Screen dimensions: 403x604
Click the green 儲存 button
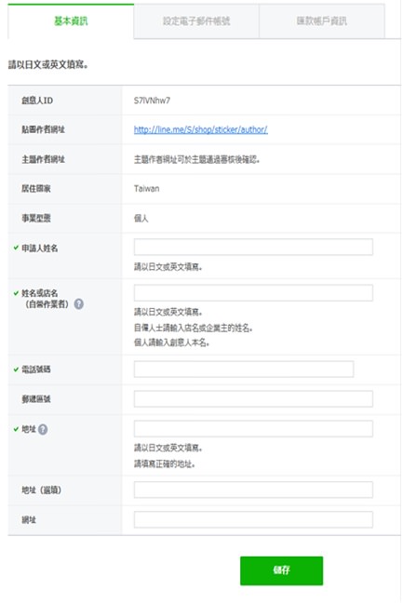282,570
